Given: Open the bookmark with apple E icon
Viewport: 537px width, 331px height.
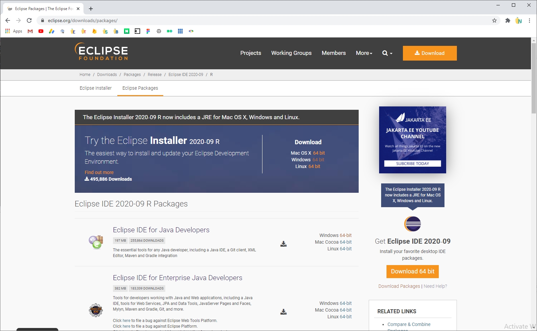Looking at the screenshot, I should [x=73, y=31].
